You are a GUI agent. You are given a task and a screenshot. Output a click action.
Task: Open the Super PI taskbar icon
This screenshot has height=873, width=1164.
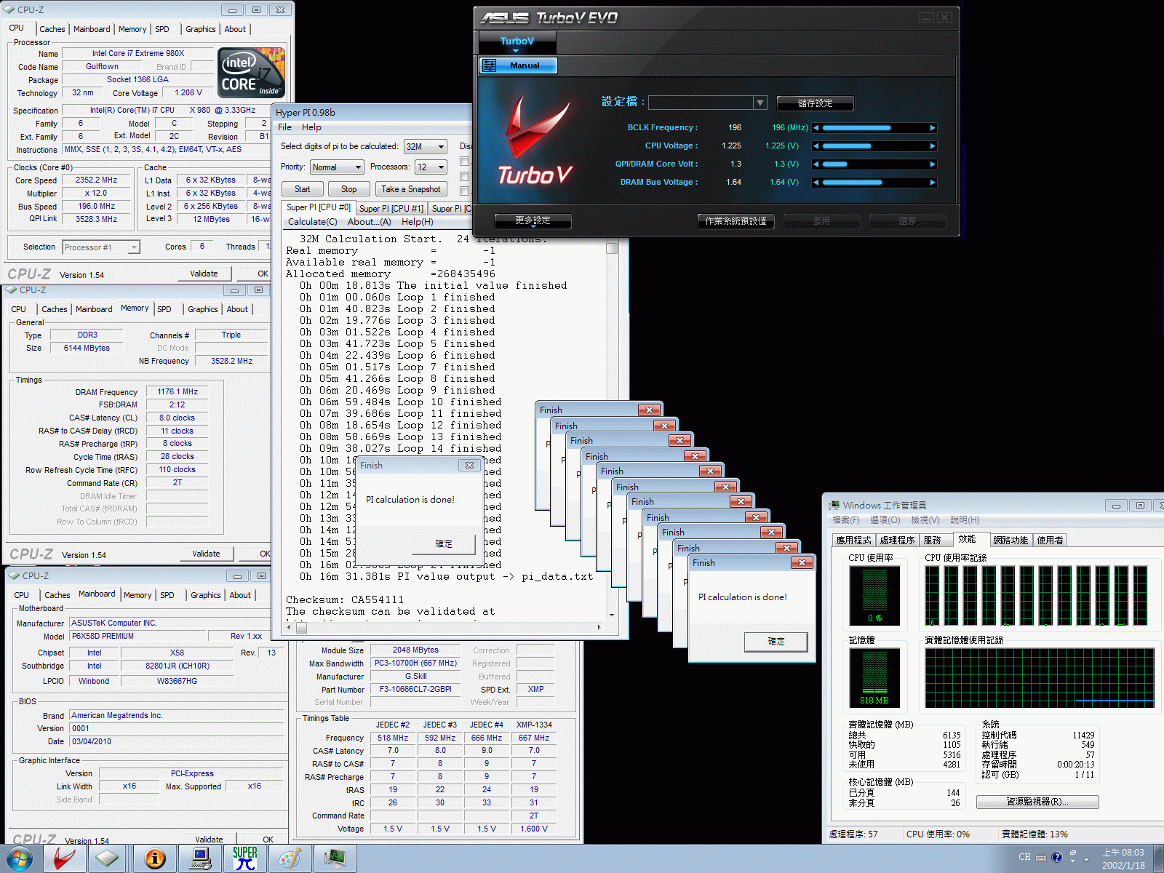point(245,858)
